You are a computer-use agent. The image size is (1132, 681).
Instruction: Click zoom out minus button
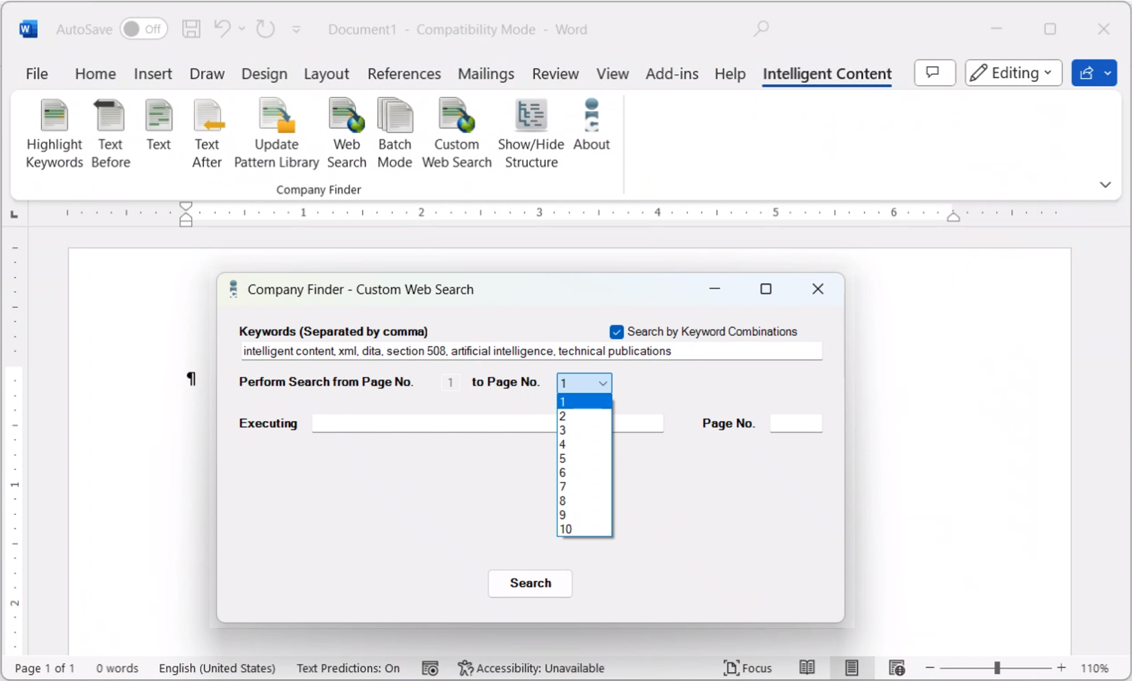point(930,668)
